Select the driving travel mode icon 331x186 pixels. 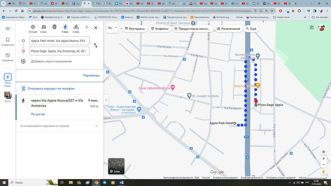[43, 27]
